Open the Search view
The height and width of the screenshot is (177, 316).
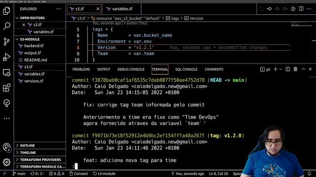(x=6, y=26)
